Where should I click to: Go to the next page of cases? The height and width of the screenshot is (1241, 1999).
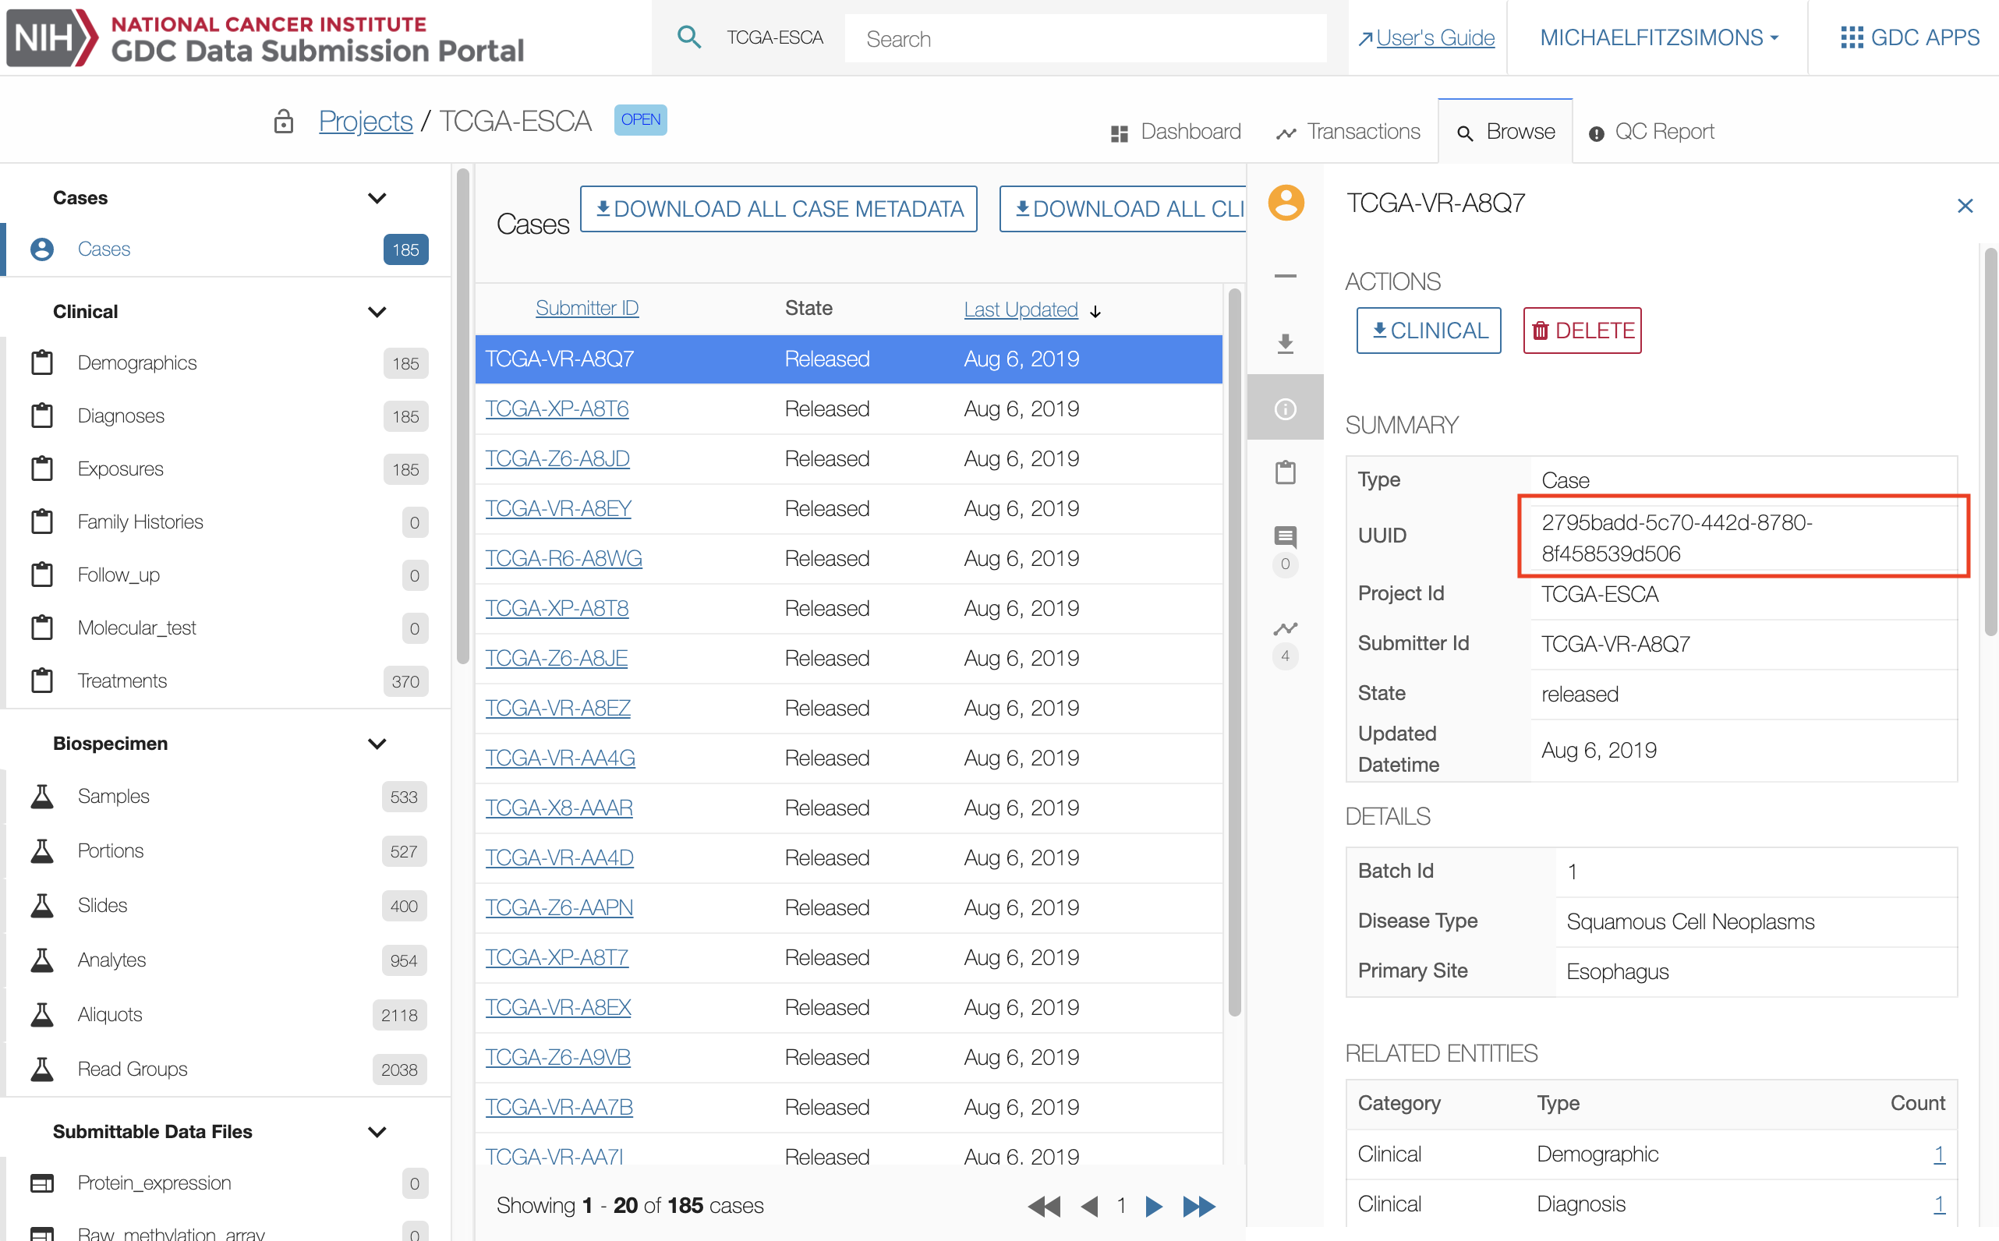coord(1153,1206)
